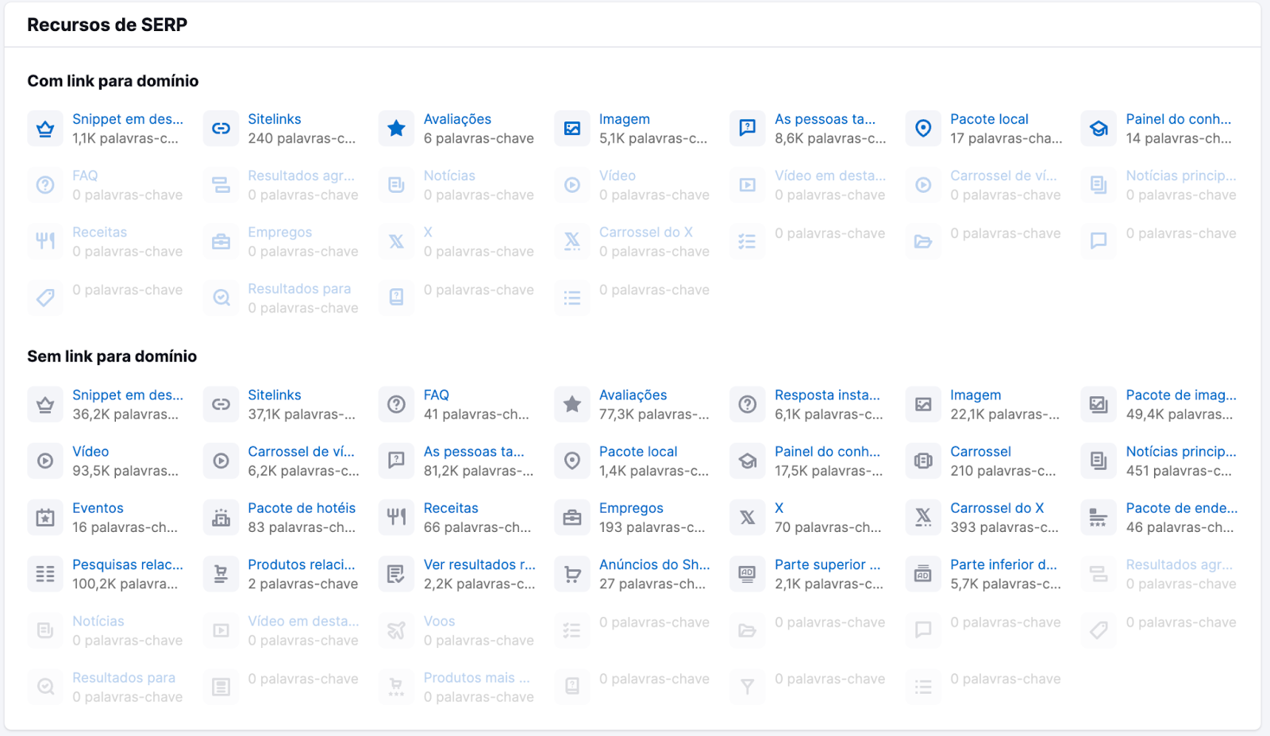
Task: Click the Carrossel icon with 210 keywords
Action: 923,461
